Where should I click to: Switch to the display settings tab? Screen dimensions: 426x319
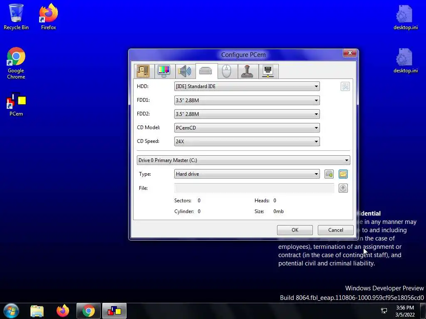tap(164, 71)
